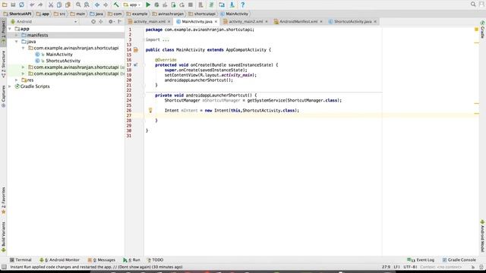Click the Help question mark icon
486x273 pixels.
243,5
